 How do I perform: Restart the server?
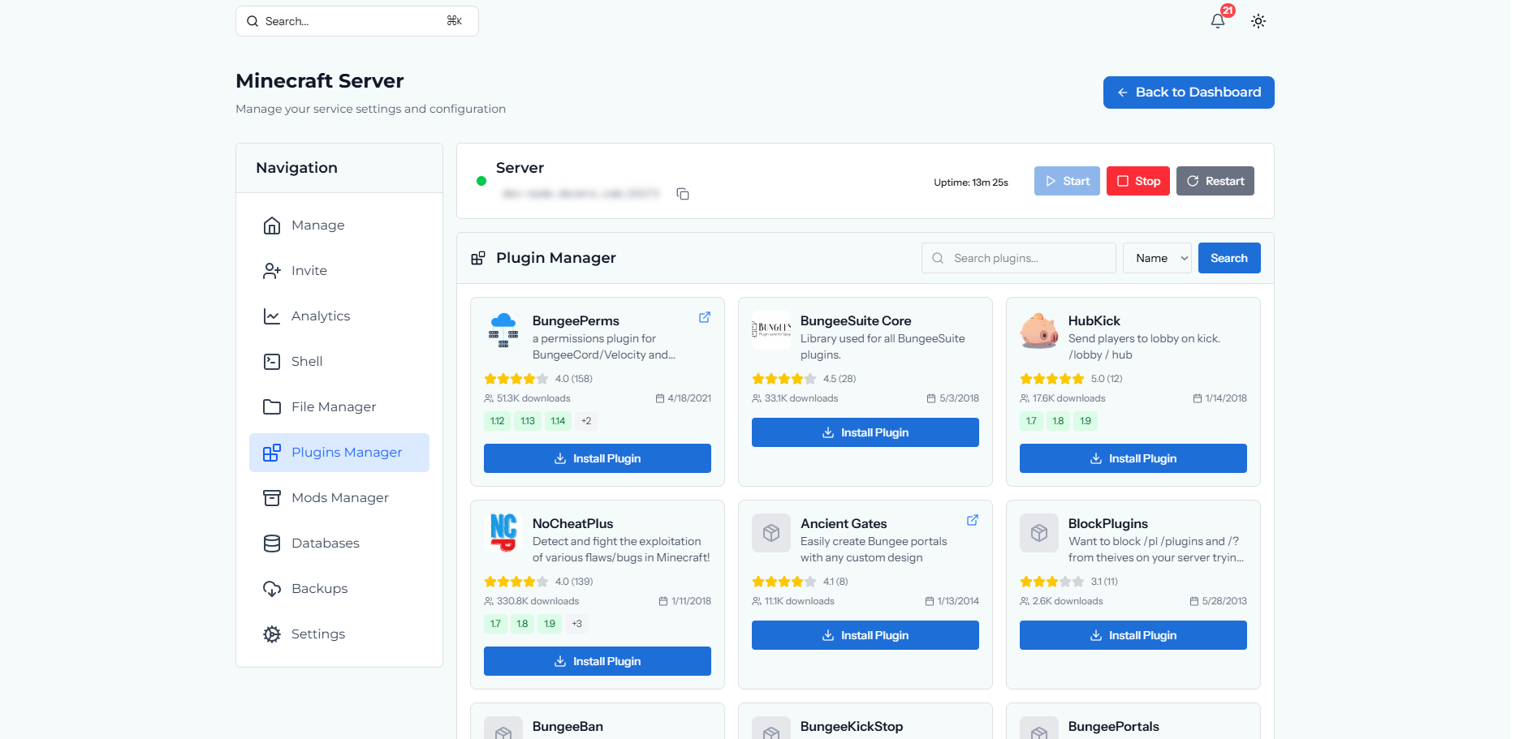coord(1215,181)
